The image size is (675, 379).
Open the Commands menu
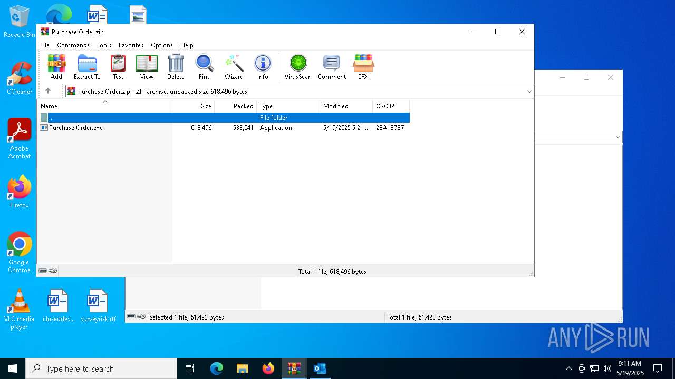tap(73, 45)
